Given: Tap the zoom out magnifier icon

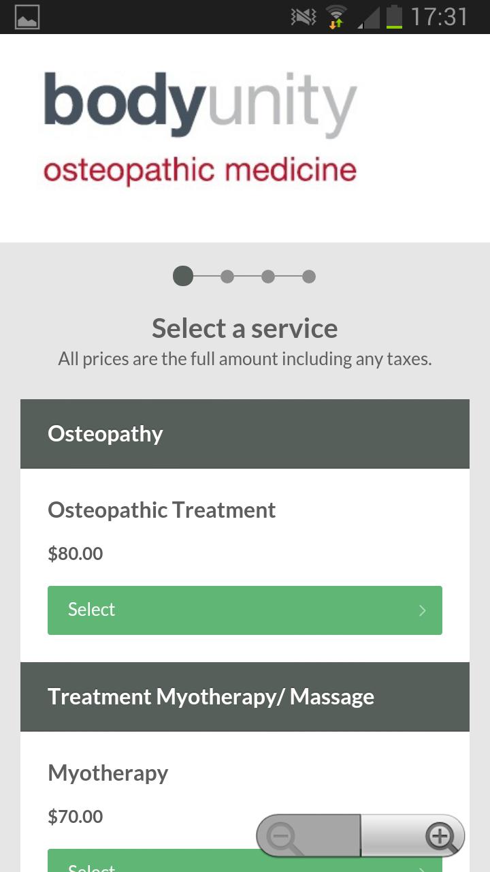Looking at the screenshot, I should [x=282, y=836].
